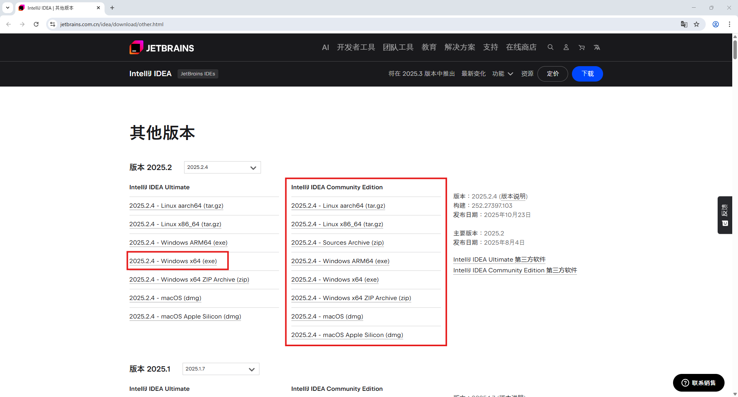Open the site language selector icon
The height and width of the screenshot is (397, 738).
point(597,47)
